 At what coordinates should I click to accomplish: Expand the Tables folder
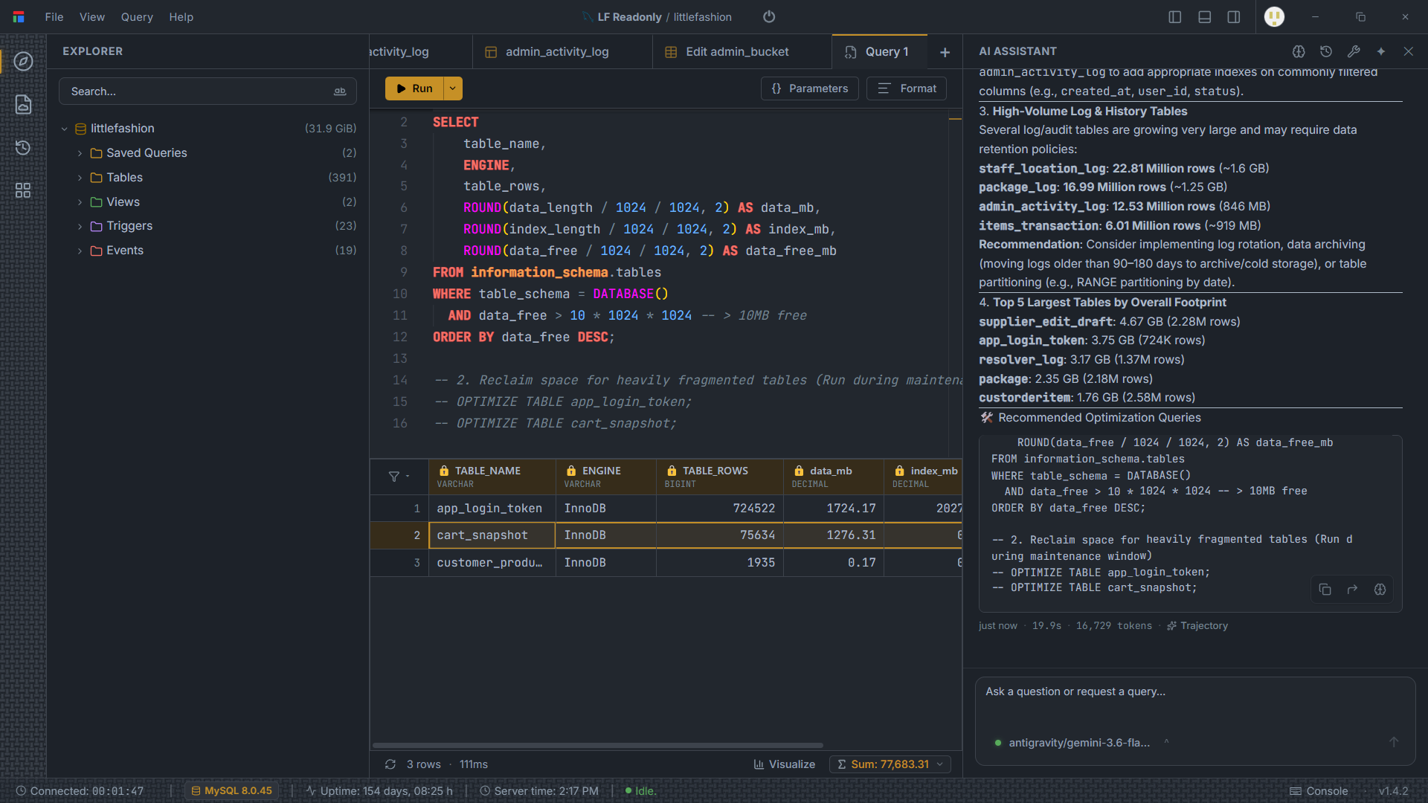pyautogui.click(x=80, y=178)
